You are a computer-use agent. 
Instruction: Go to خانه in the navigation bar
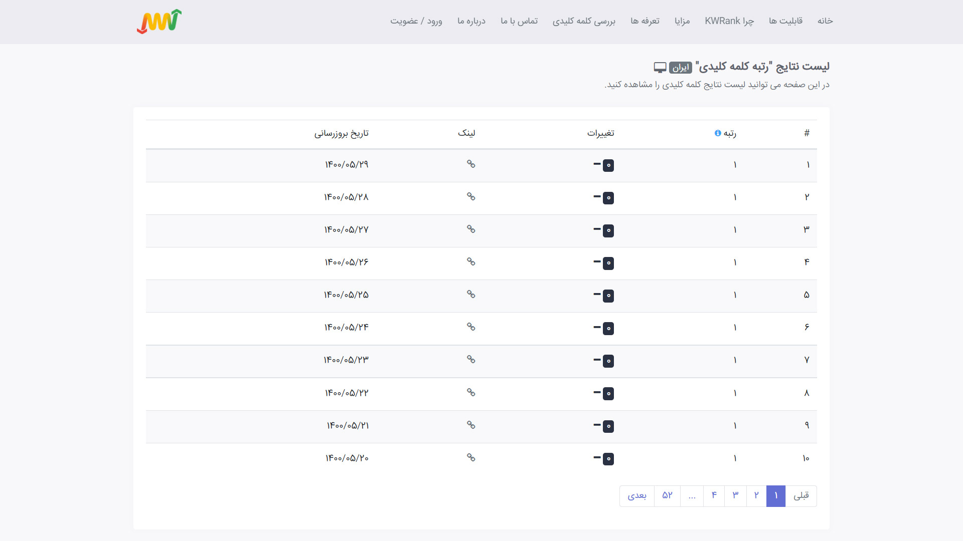[825, 21]
